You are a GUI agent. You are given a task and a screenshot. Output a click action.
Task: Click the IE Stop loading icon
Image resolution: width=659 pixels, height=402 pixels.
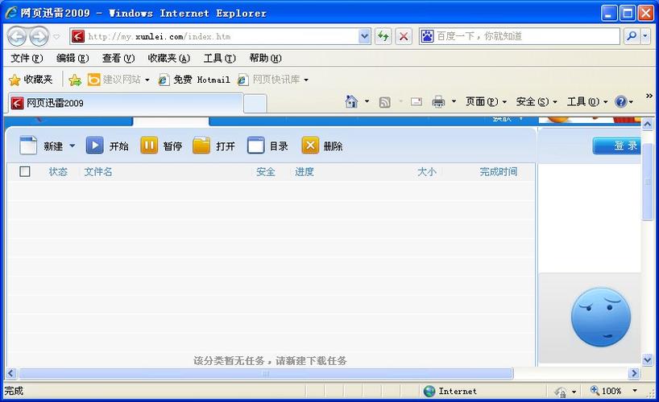(x=404, y=36)
